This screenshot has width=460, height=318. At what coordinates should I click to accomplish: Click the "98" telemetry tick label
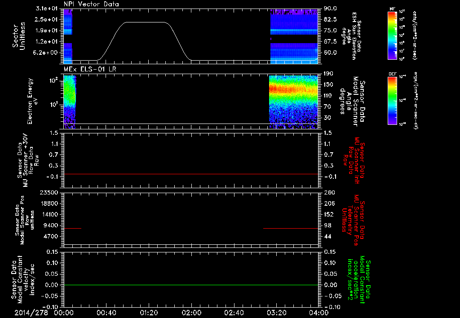327,225
